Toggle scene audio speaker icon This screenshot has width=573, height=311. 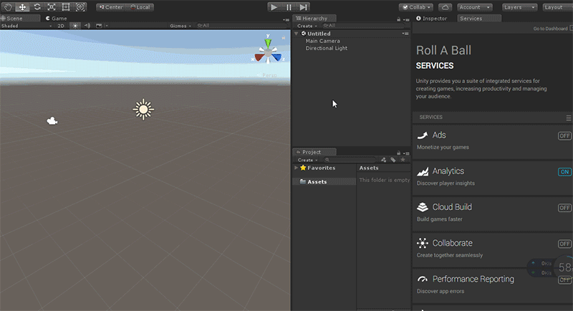click(87, 26)
